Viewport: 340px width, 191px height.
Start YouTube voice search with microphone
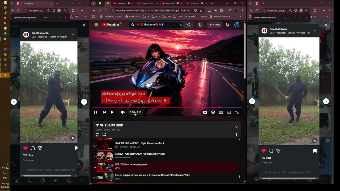200,25
